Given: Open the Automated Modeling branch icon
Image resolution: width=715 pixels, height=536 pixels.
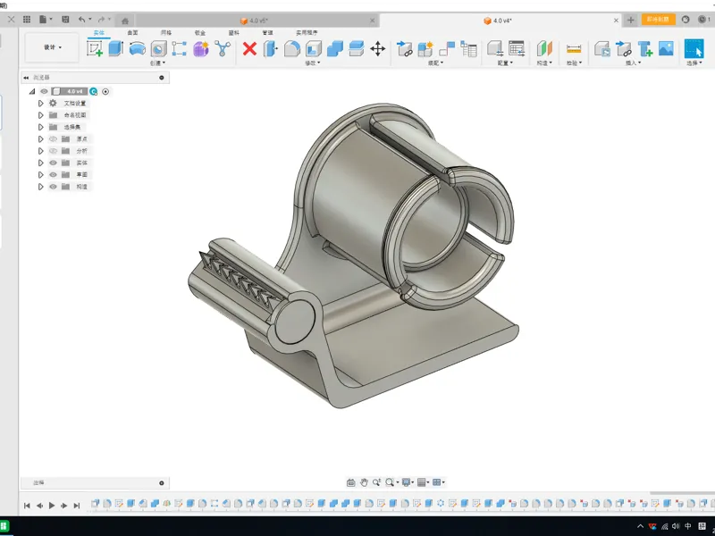Looking at the screenshot, I should coord(223,48).
